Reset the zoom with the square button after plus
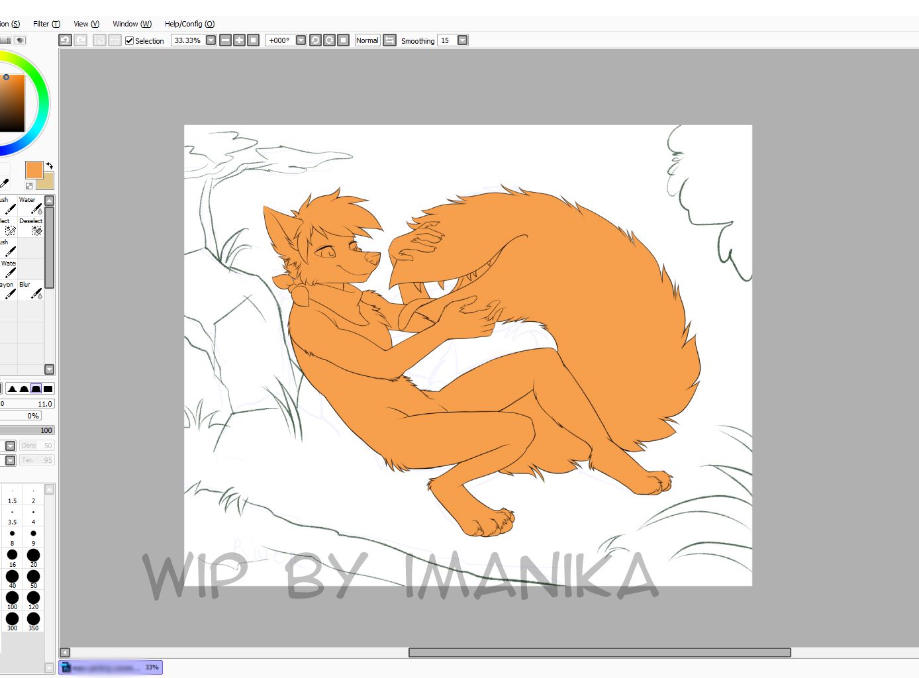 click(254, 40)
